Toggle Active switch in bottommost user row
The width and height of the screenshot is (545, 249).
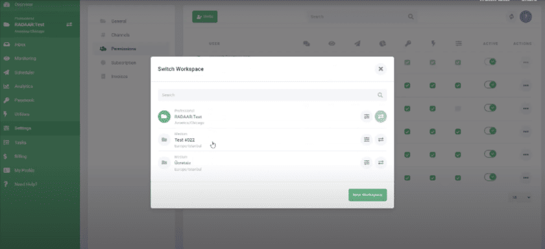coord(490,177)
